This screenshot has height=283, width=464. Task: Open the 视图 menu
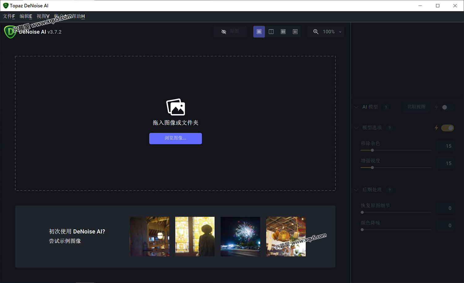43,16
